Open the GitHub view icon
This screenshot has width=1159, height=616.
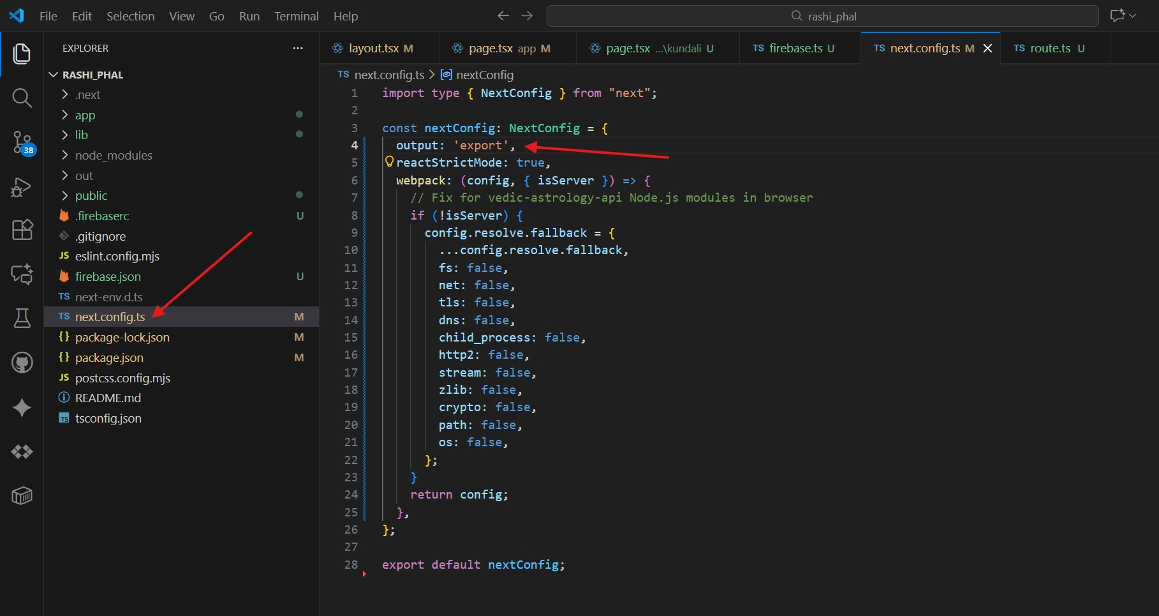tap(22, 363)
